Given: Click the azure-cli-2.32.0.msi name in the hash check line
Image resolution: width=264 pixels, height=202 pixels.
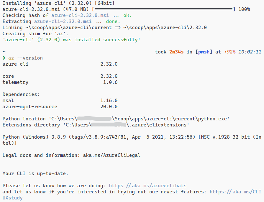Looking at the screenshot, I should click(x=80, y=15).
